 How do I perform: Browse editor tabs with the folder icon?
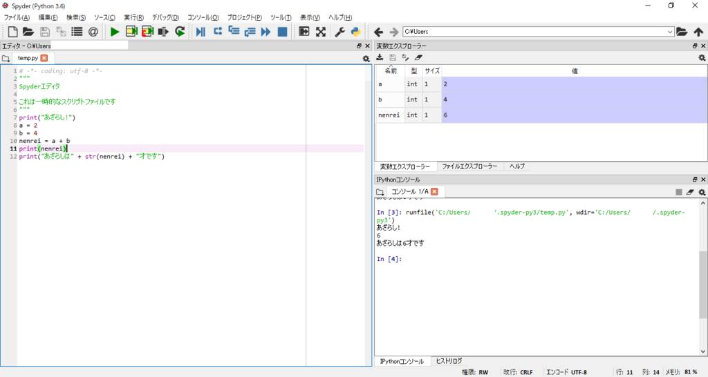[6, 58]
